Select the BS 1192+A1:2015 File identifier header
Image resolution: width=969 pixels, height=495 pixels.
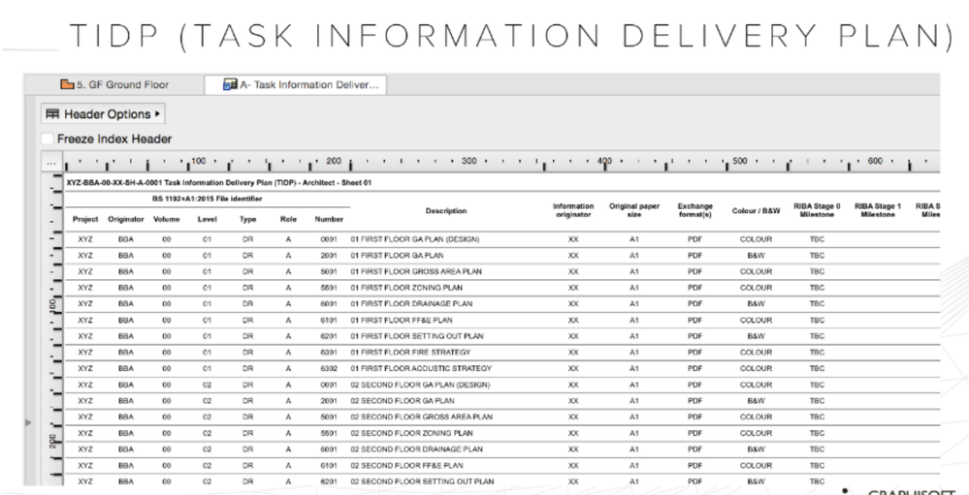tap(207, 199)
